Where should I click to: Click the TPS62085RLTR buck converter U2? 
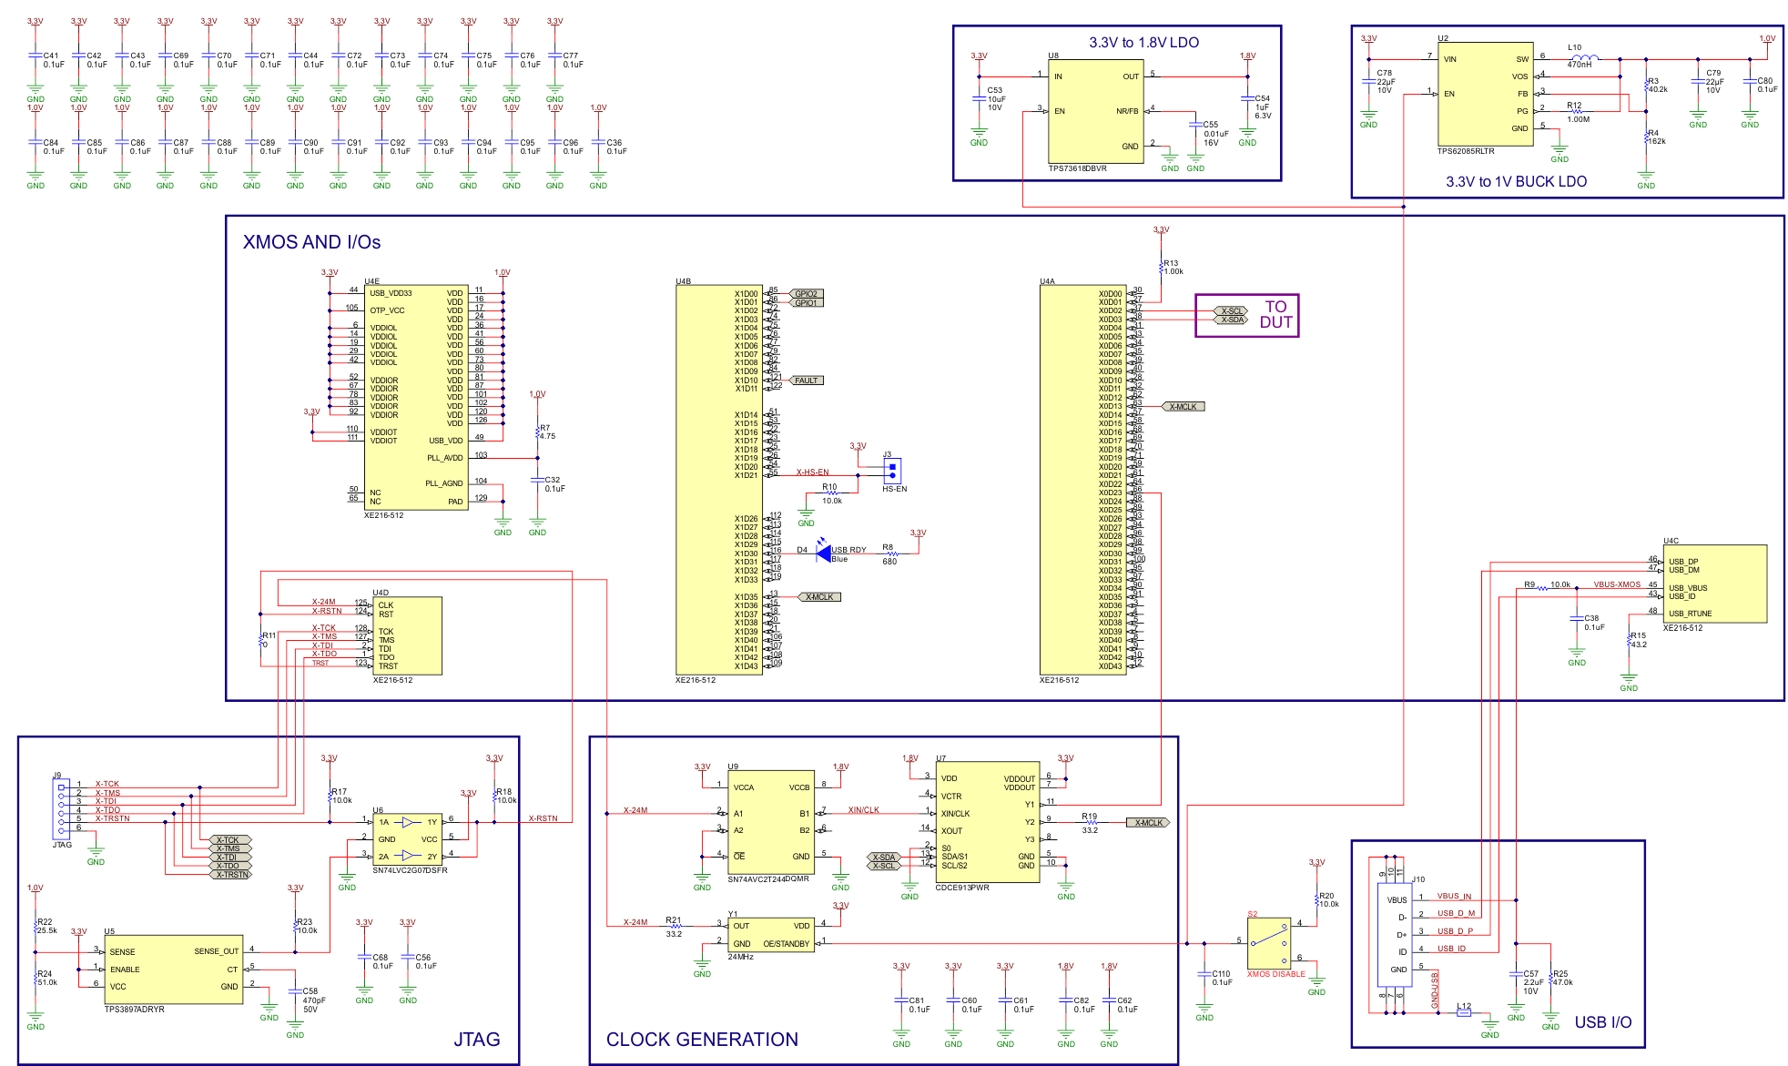[x=1484, y=94]
